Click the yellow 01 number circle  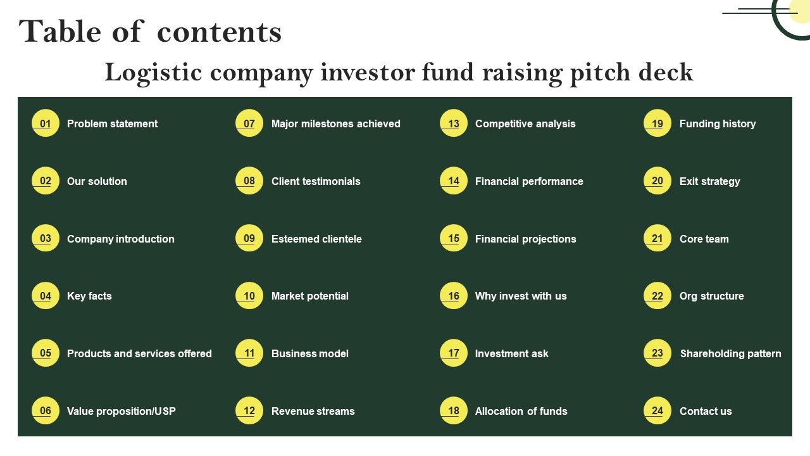coord(46,123)
